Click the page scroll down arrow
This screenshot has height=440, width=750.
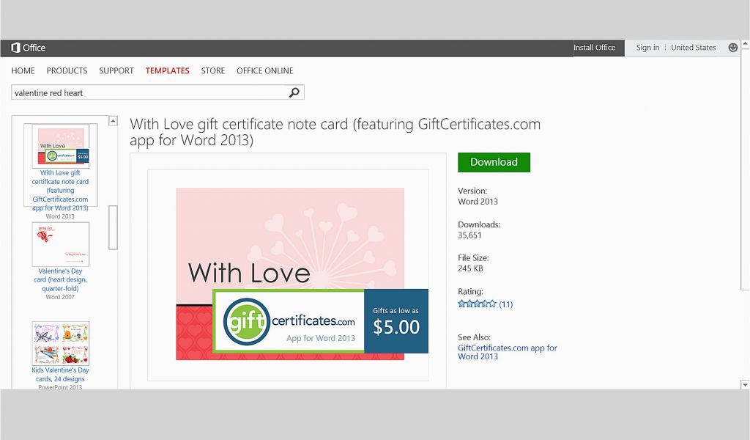[x=745, y=384]
